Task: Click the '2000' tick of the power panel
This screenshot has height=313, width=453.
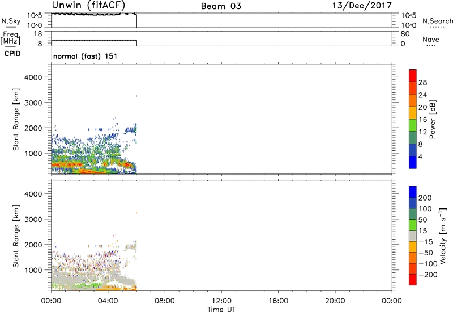Action: (33, 128)
